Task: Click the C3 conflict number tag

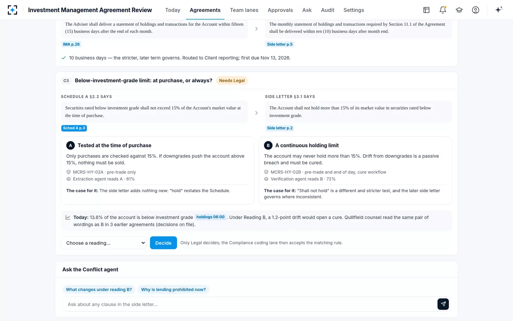Action: tap(66, 81)
